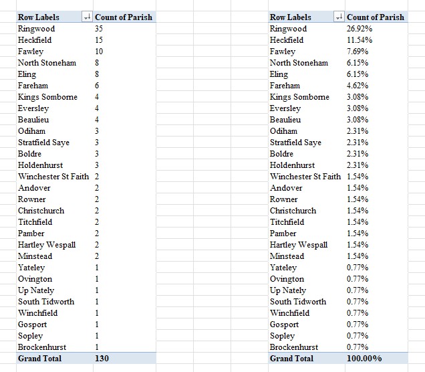The height and width of the screenshot is (372, 425).
Task: Select the Brockenhurst cell beside 0.77%
Action: click(x=294, y=347)
